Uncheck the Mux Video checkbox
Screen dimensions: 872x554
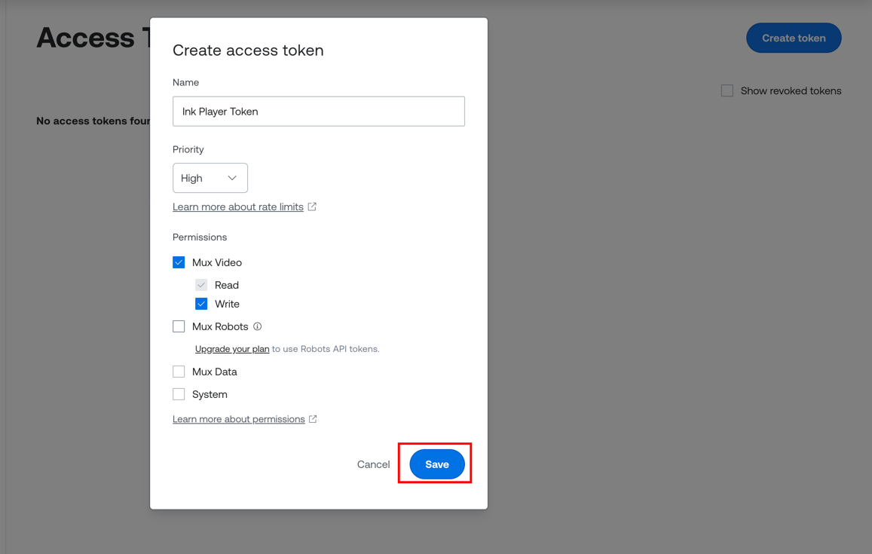179,262
